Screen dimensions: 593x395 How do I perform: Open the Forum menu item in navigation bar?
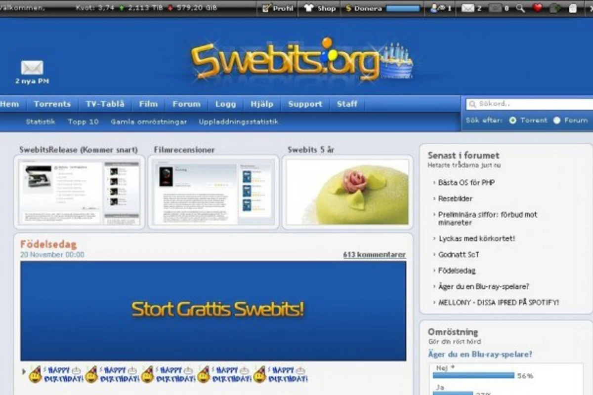186,104
